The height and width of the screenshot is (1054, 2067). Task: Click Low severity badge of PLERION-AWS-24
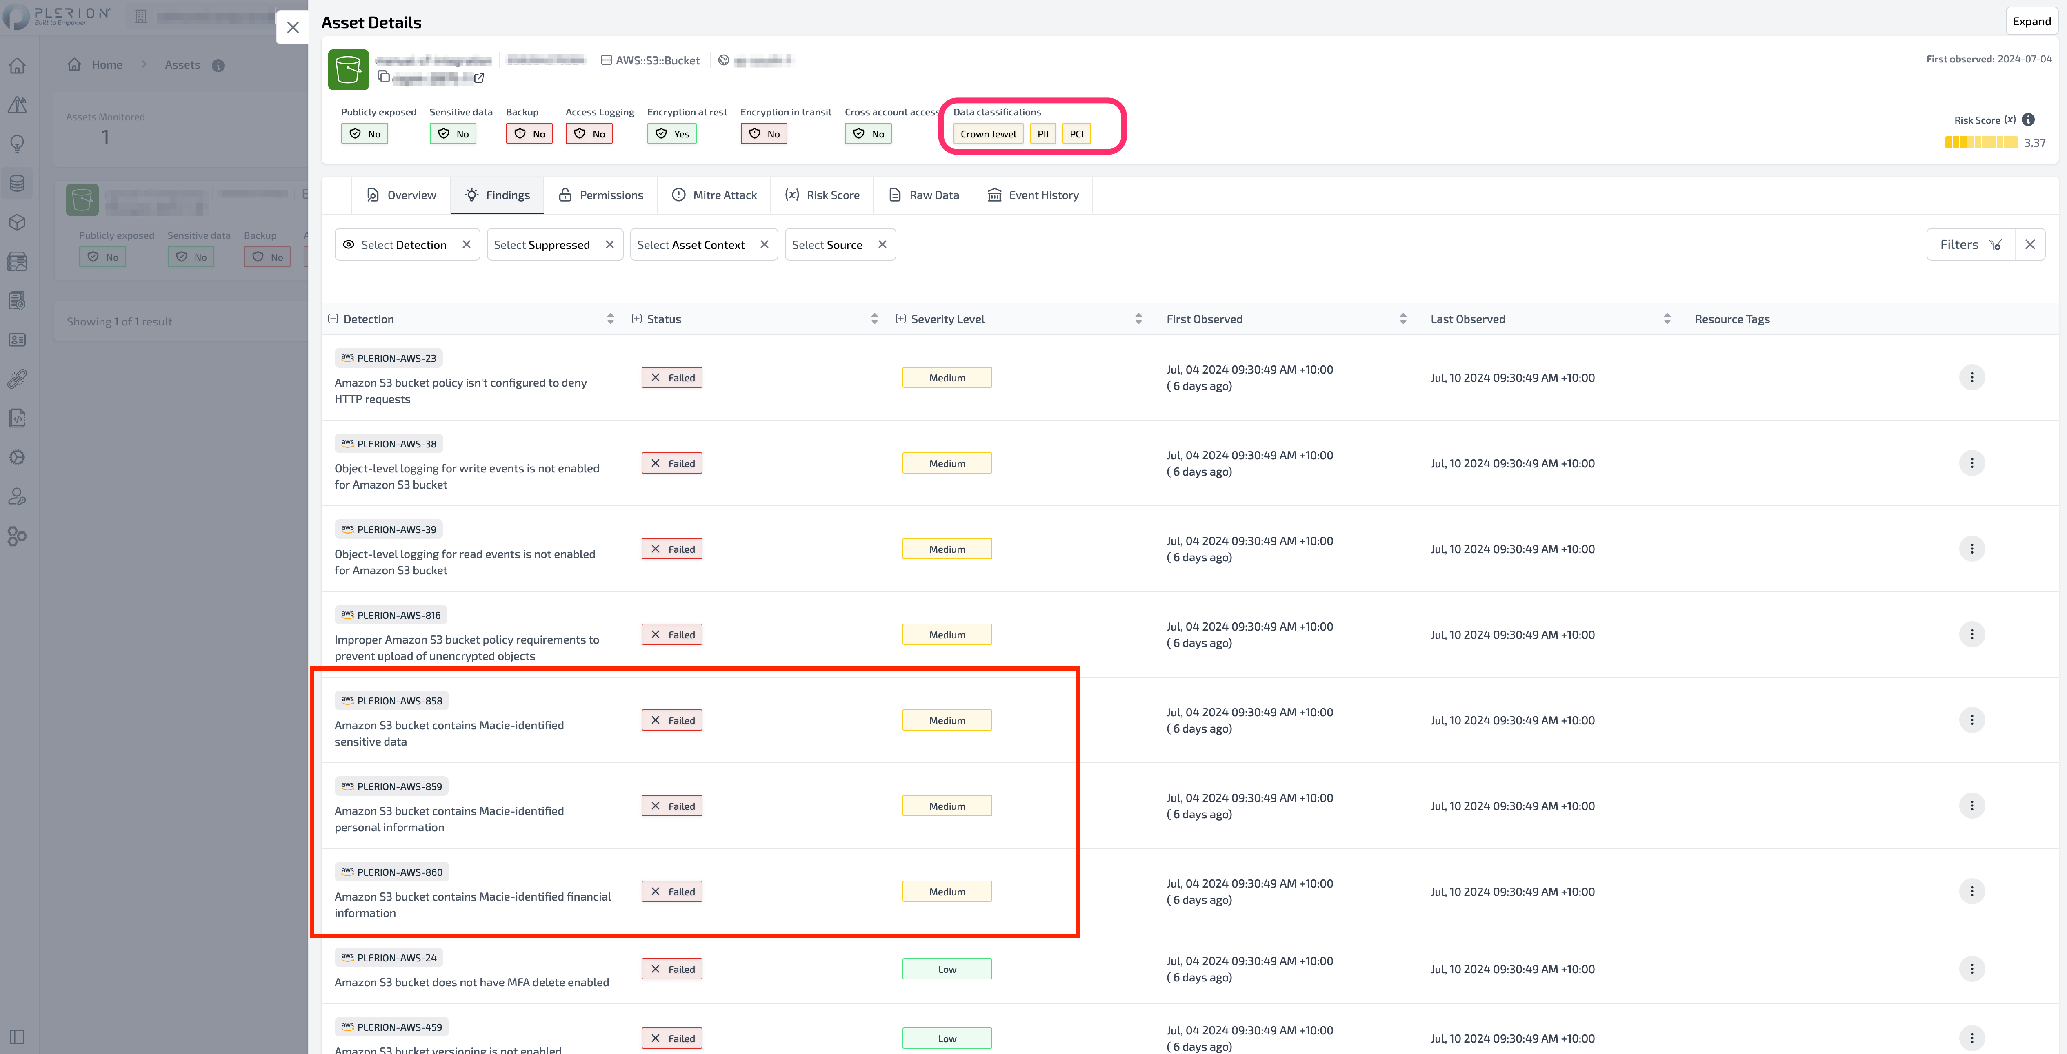[x=947, y=969]
